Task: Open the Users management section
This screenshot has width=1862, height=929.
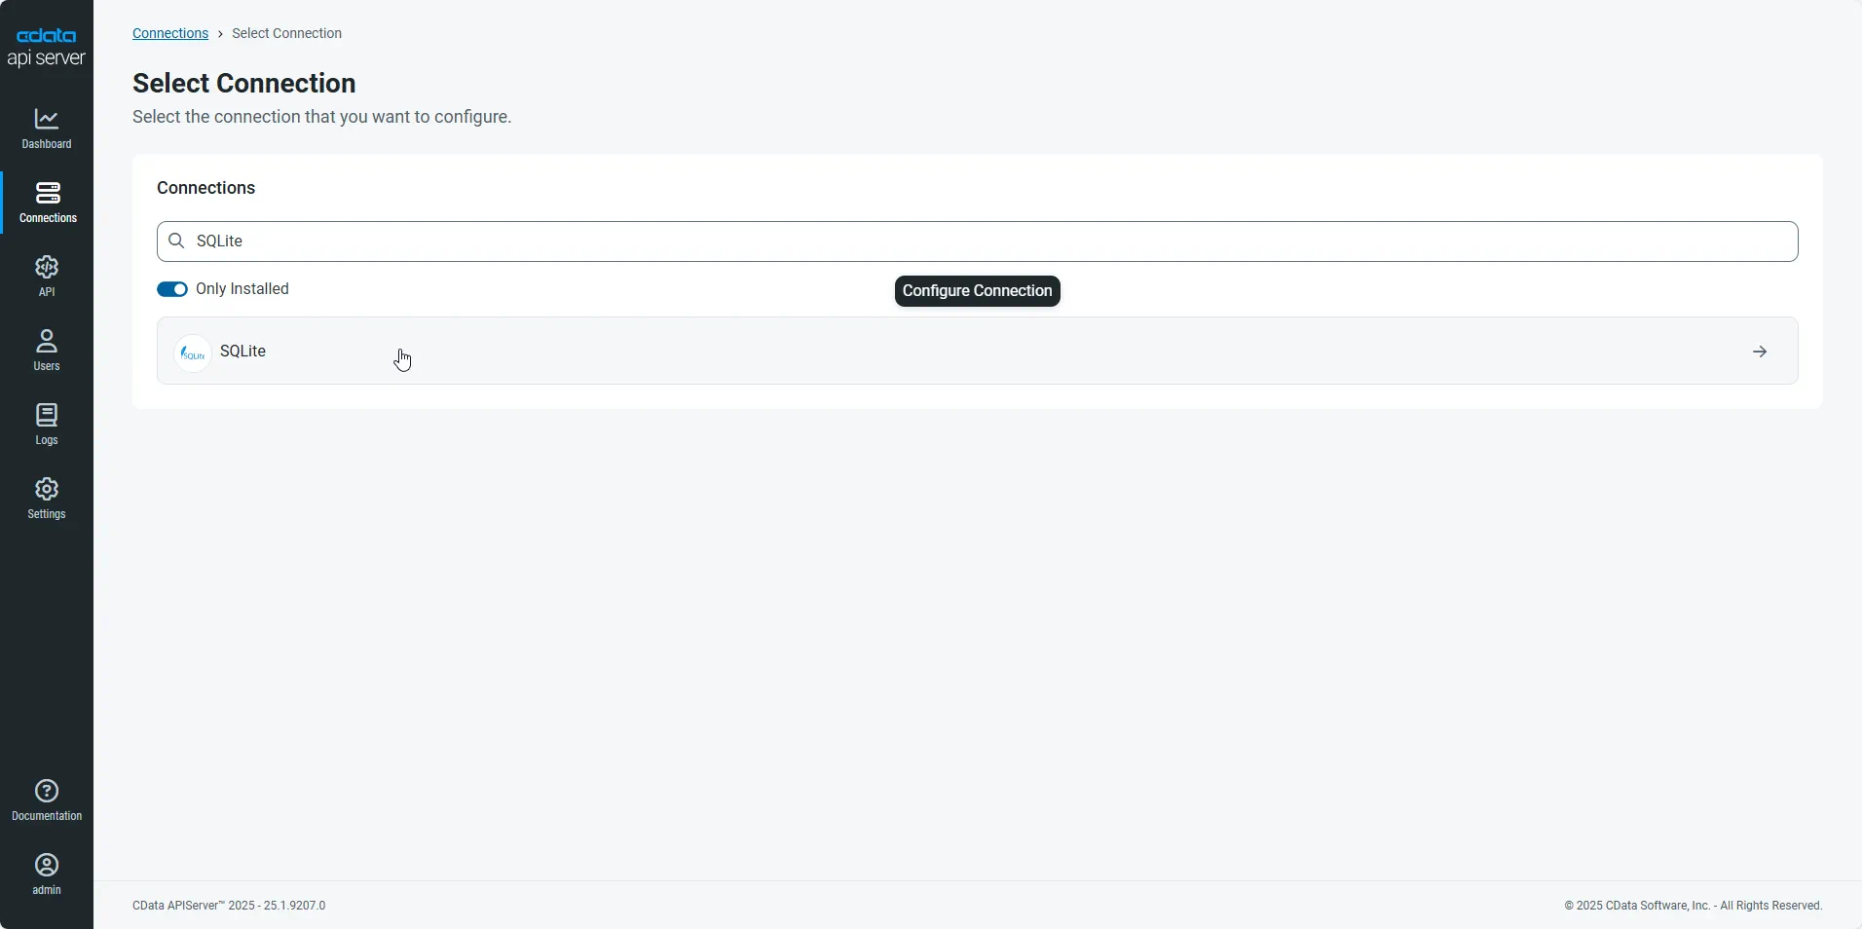Action: (46, 351)
